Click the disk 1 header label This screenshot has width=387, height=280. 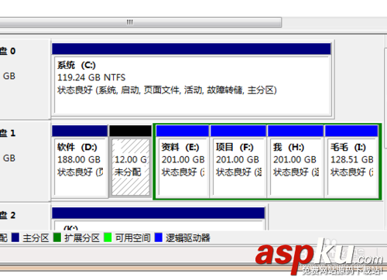(8, 133)
